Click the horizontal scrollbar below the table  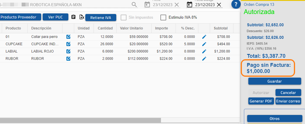point(80,120)
